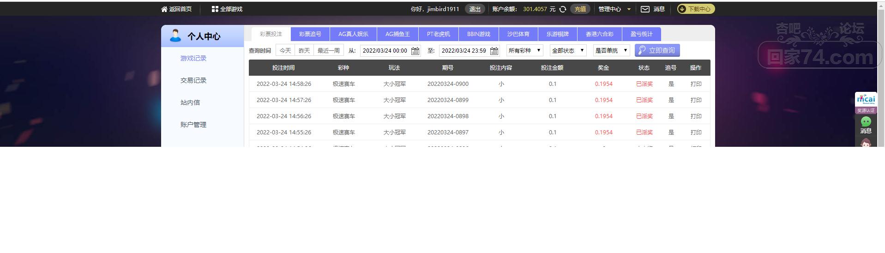Open the 沙巴体育 tab

tap(518, 34)
